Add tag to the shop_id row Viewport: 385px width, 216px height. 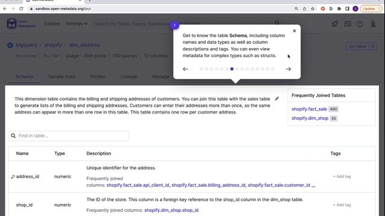tap(342, 205)
